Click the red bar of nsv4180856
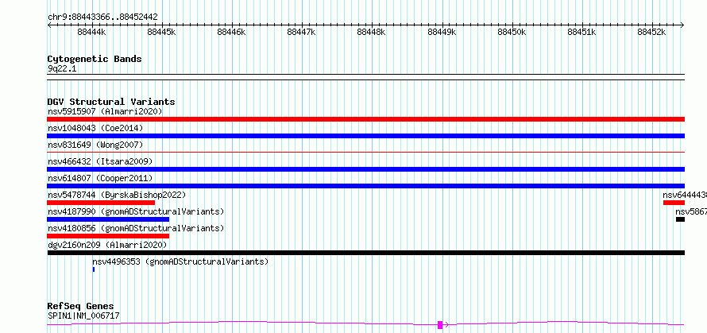The height and width of the screenshot is (333, 707). [108, 236]
